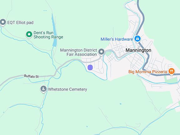Select the purple rounded square marker
Viewport: 180px width, 135px height.
coord(90,67)
